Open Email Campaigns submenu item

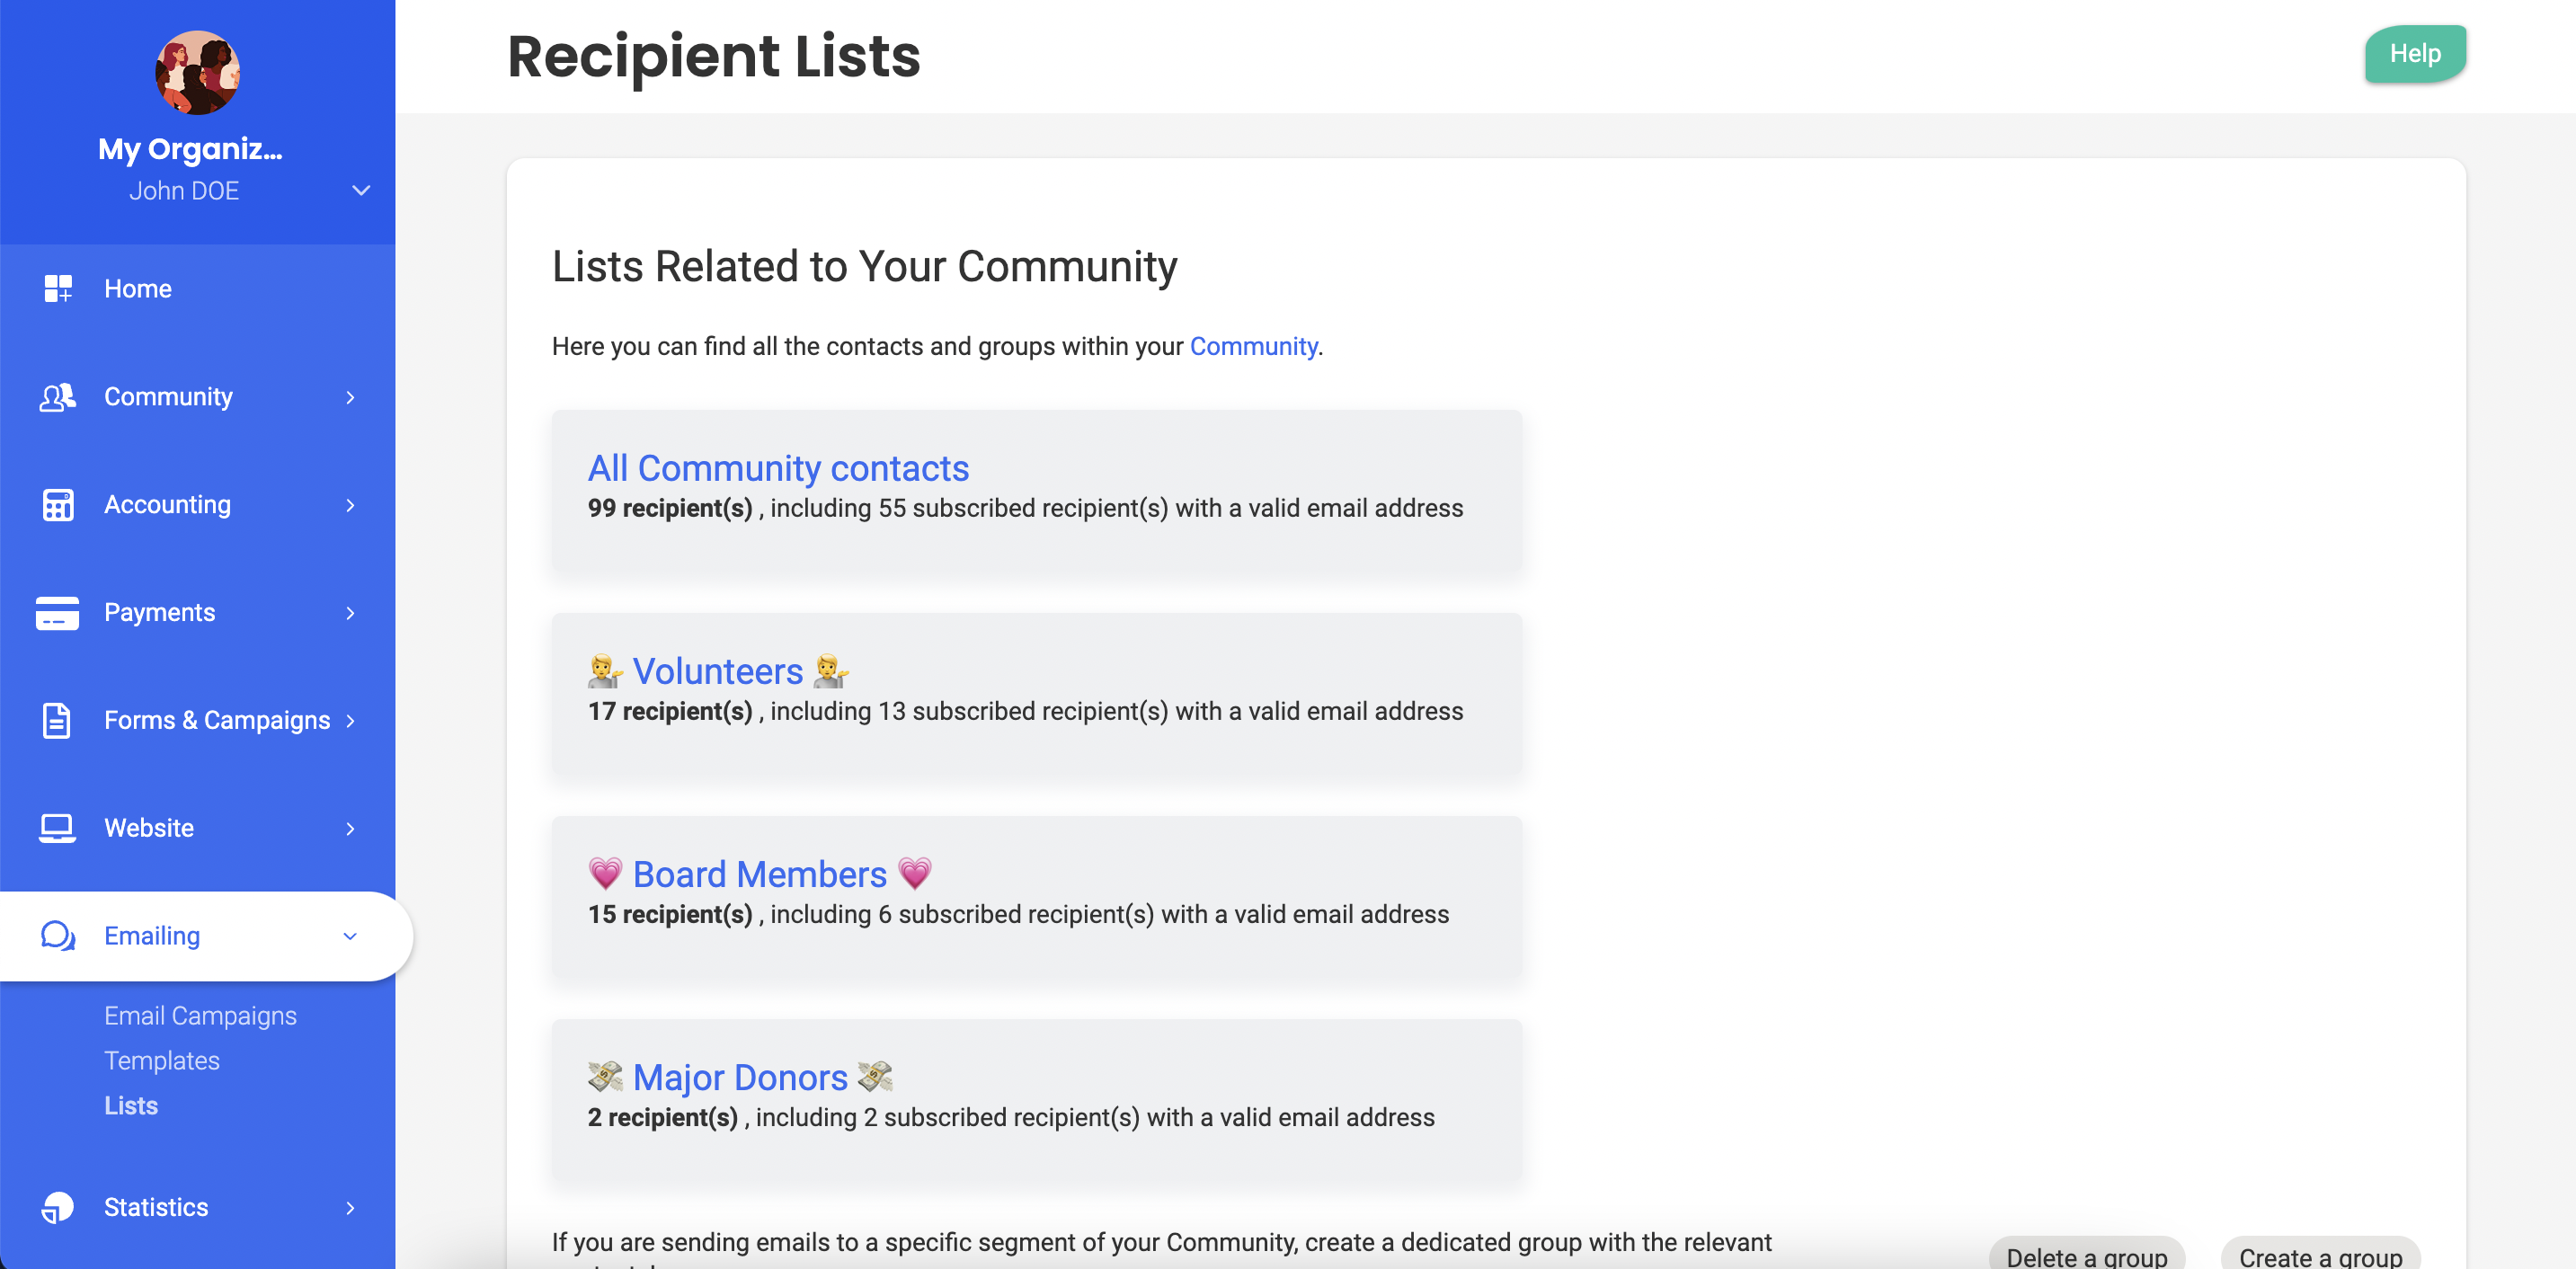[x=200, y=1015]
